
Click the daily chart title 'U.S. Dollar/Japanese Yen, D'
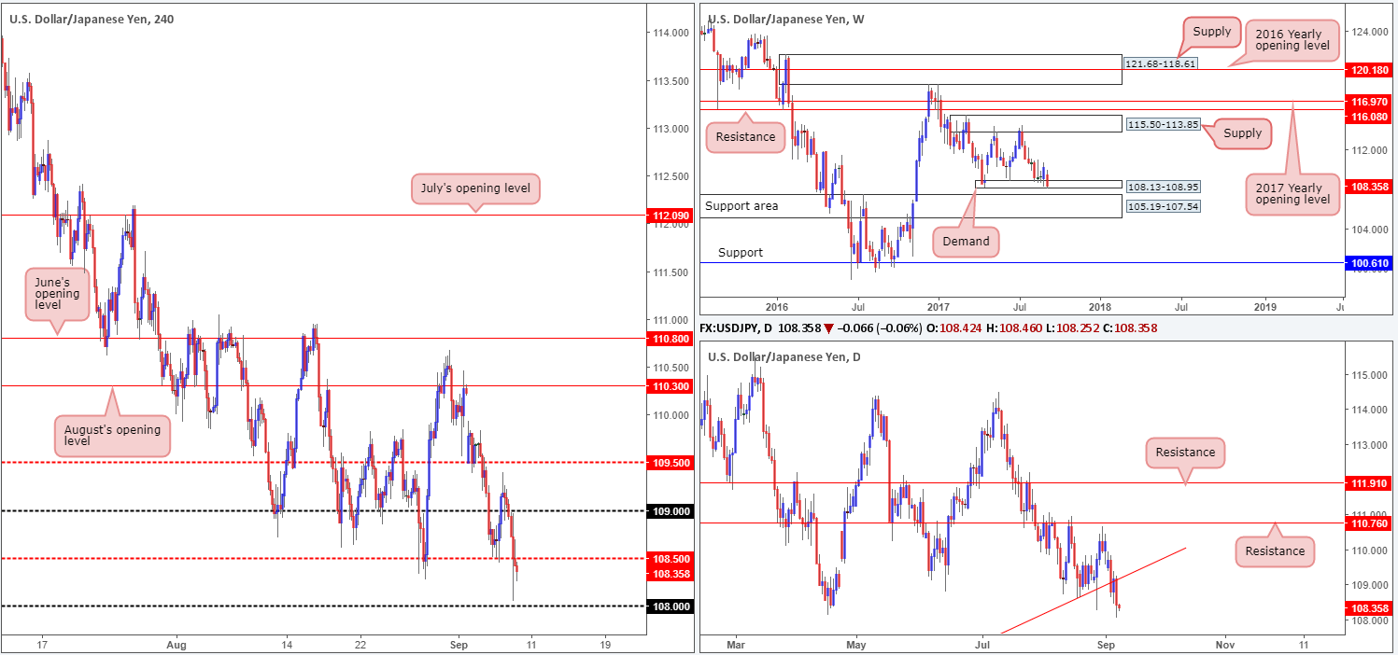785,357
